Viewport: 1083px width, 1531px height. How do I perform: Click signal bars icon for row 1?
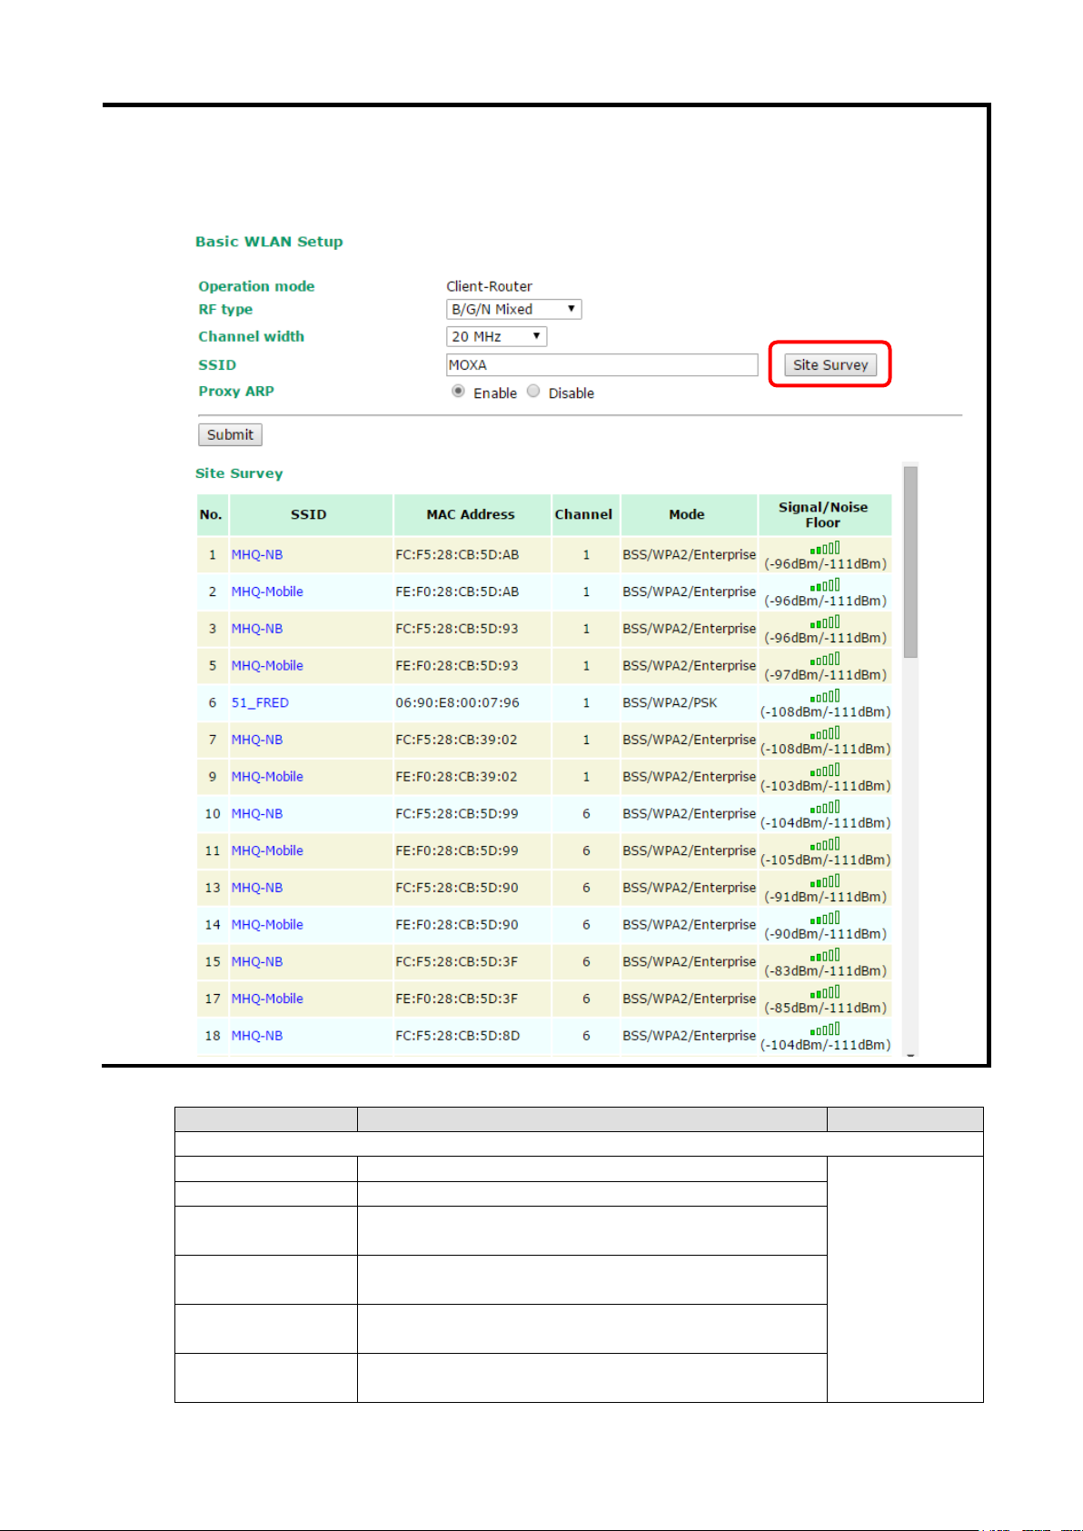(825, 548)
